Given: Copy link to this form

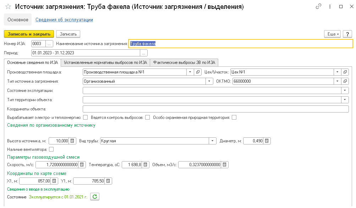Looking at the screenshot, I should [x=318, y=7].
